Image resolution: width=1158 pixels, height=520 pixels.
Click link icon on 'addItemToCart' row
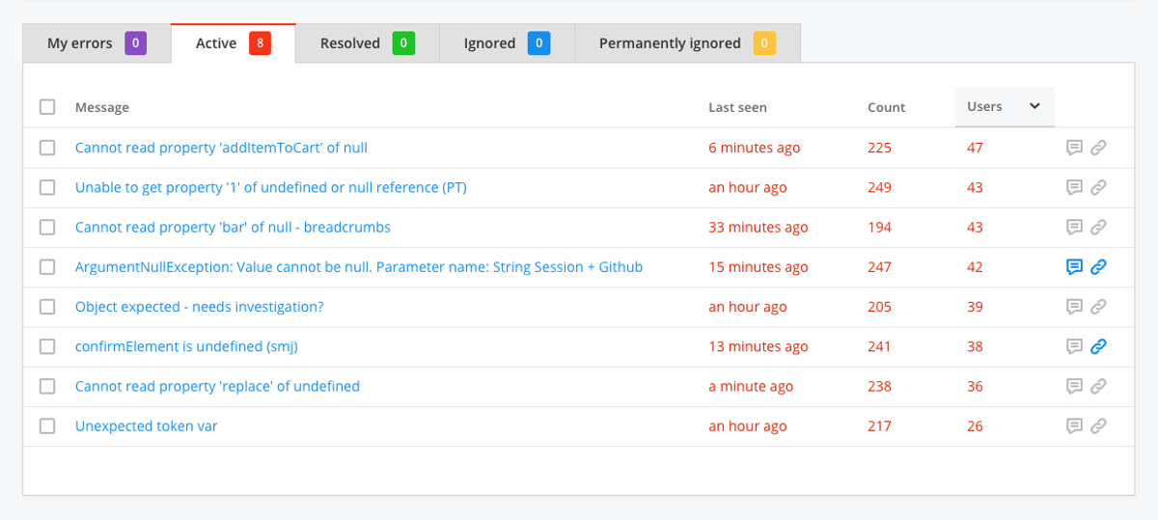(1098, 148)
